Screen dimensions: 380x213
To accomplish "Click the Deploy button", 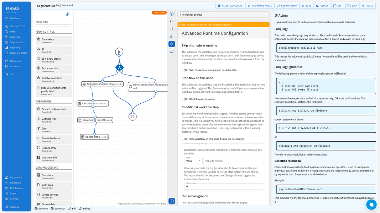I will coord(322,6).
